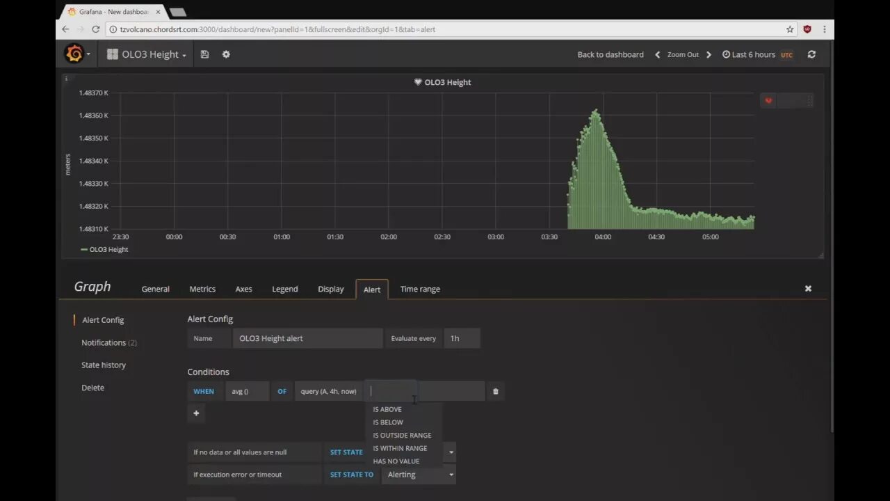Click the Evaluate every 1h field
The height and width of the screenshot is (501, 890).
(x=462, y=338)
